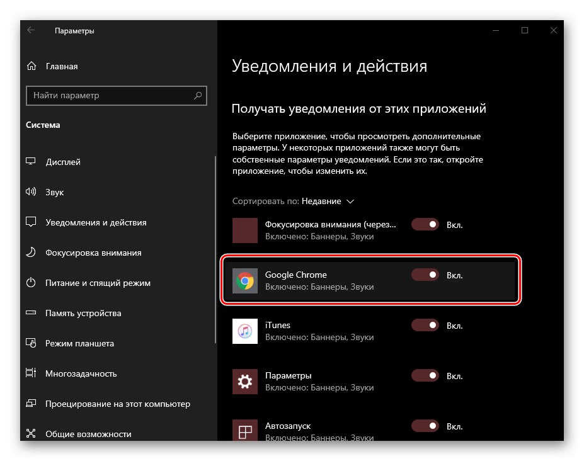Disable Google Chrome notifications toggle
The width and height of the screenshot is (584, 461).
tap(425, 275)
